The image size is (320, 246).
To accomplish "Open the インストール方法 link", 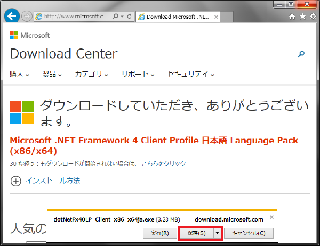I will [53, 181].
